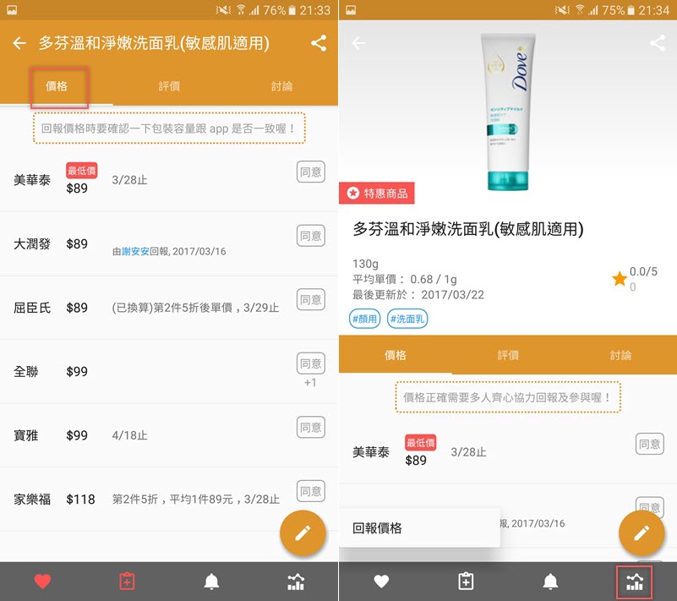Tap 同意 for 屈臣氏 row
677x601 pixels.
(x=311, y=299)
